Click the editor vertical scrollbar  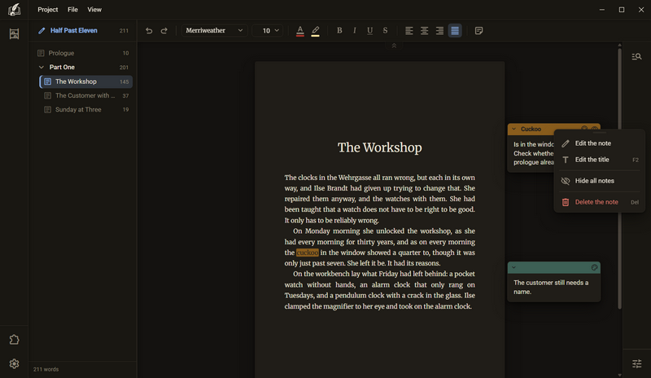[x=619, y=178]
